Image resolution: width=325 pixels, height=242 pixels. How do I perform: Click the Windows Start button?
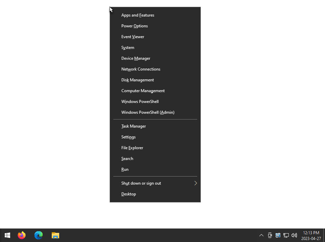(7, 235)
